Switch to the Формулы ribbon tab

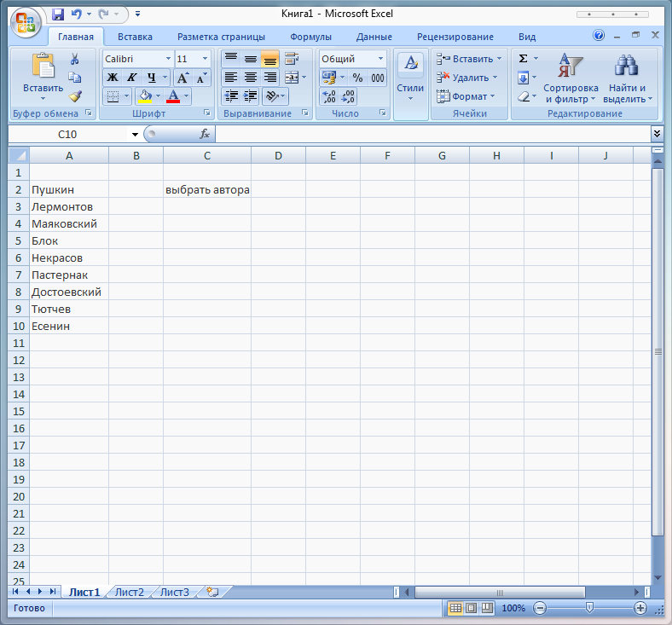coord(310,37)
